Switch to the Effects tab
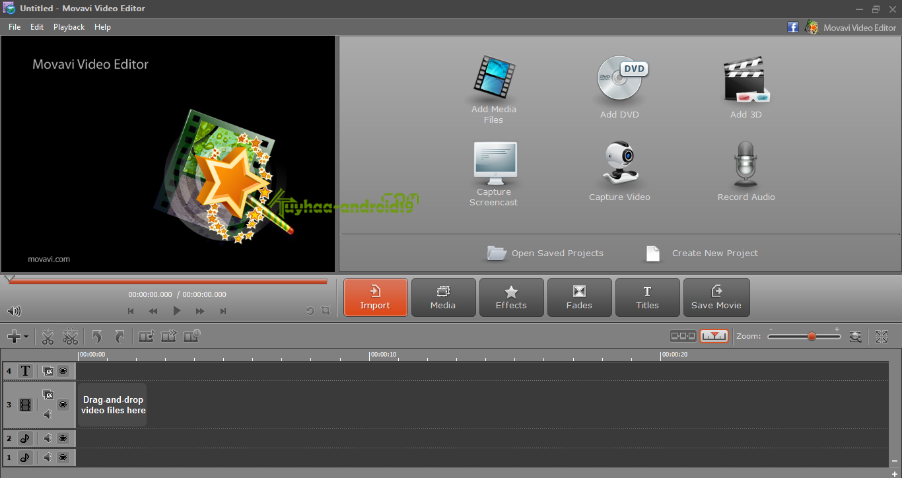 click(511, 297)
